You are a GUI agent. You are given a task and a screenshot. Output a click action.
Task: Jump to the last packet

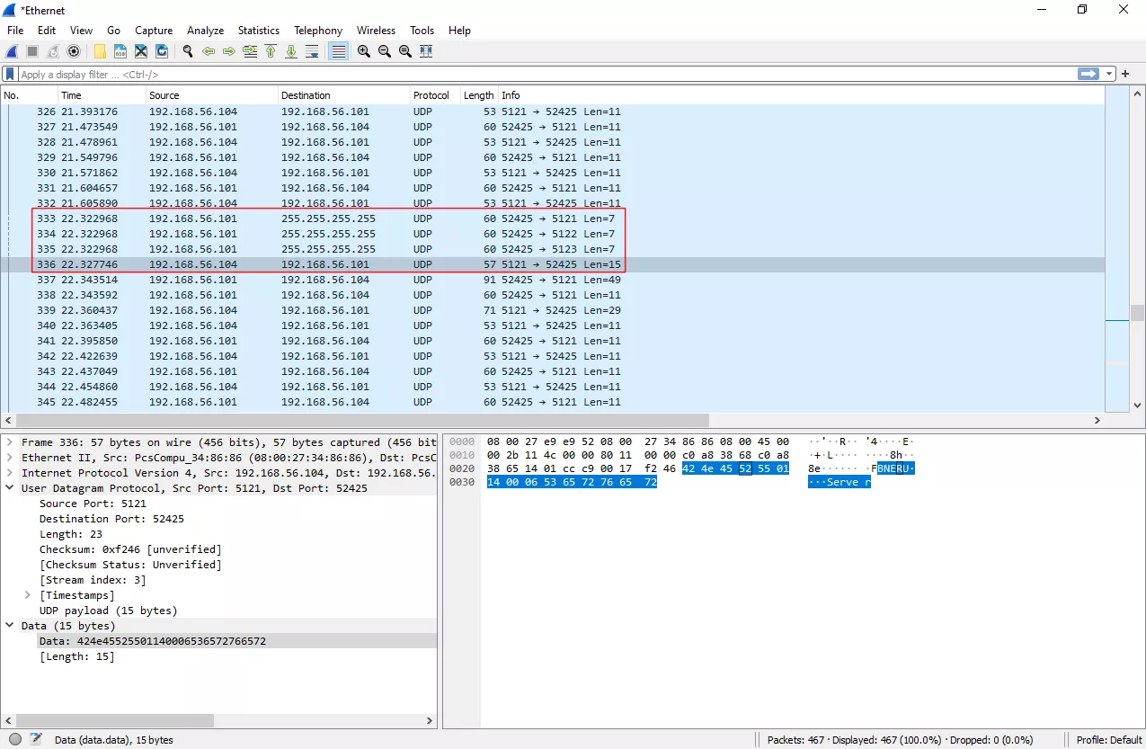point(291,51)
